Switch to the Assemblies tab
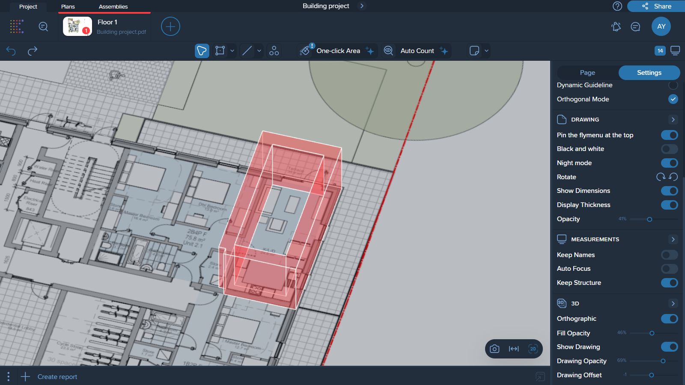685x385 pixels. tap(113, 6)
